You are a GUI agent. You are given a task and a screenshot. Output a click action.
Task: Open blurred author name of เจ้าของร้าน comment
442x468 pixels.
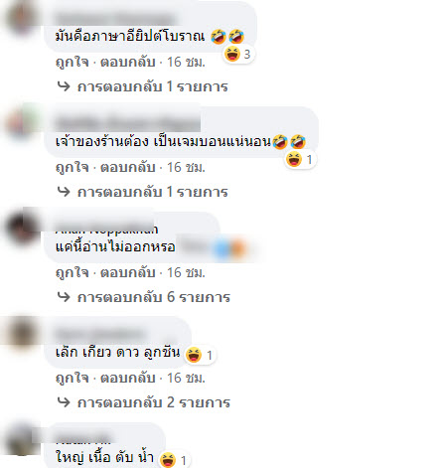[128, 123]
